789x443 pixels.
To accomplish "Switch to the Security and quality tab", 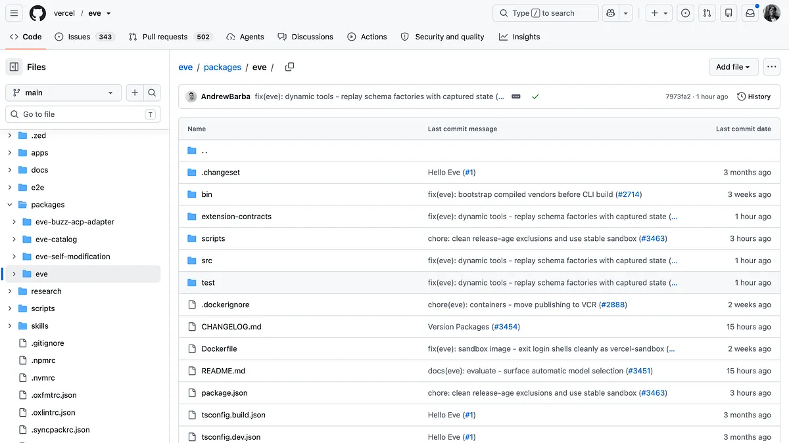I will click(x=442, y=37).
